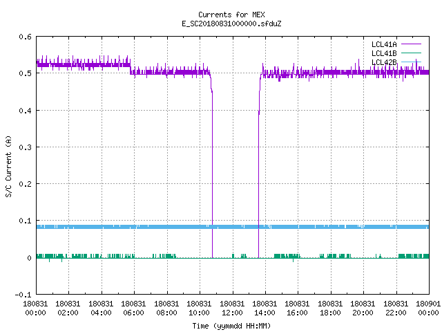This screenshot has height=332, width=442.
Task: Click the x-axis label 'Time (yymmdd HH:MM)'
Action: (231, 326)
